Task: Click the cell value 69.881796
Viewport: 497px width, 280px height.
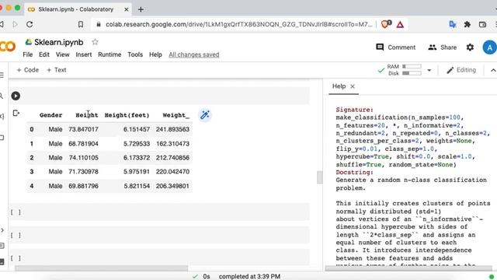Action: (x=83, y=186)
